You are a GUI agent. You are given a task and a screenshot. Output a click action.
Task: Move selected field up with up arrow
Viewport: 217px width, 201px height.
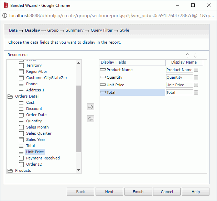(x=187, y=55)
